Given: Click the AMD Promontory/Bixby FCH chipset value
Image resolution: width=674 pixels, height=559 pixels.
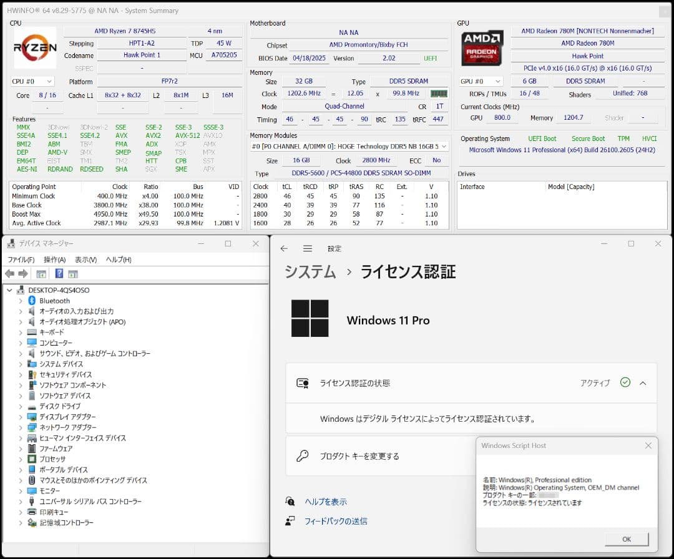Looking at the screenshot, I should point(368,45).
